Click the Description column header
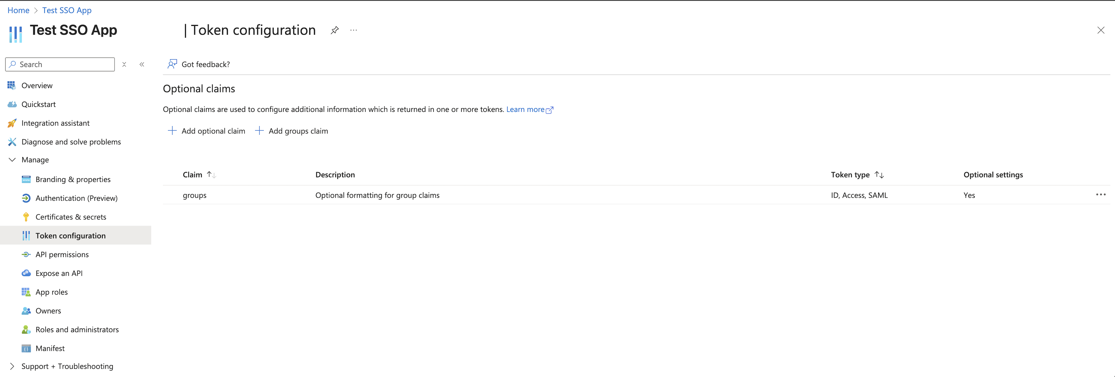1115x377 pixels. (x=335, y=175)
